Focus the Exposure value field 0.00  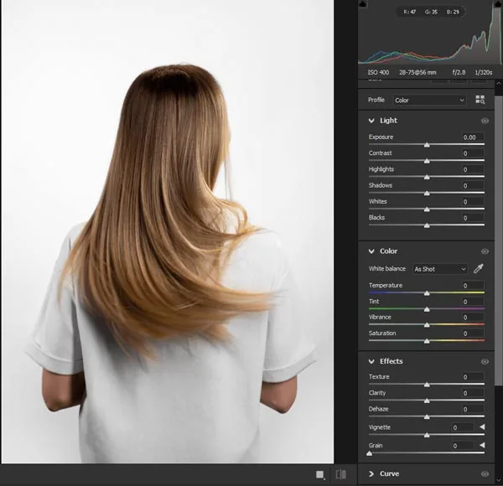coord(473,137)
